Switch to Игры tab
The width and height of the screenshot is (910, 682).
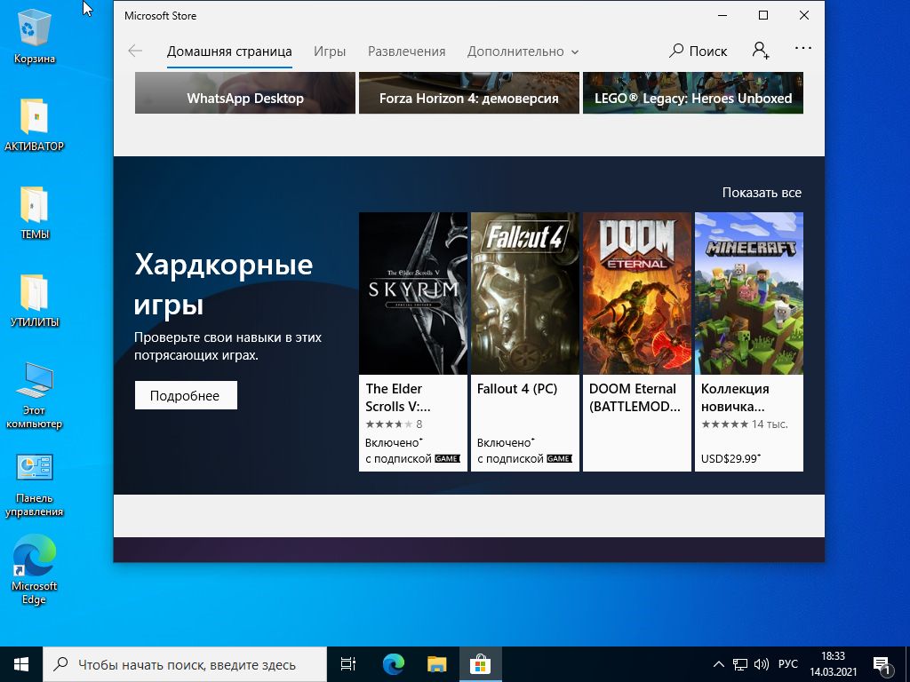[x=330, y=51]
